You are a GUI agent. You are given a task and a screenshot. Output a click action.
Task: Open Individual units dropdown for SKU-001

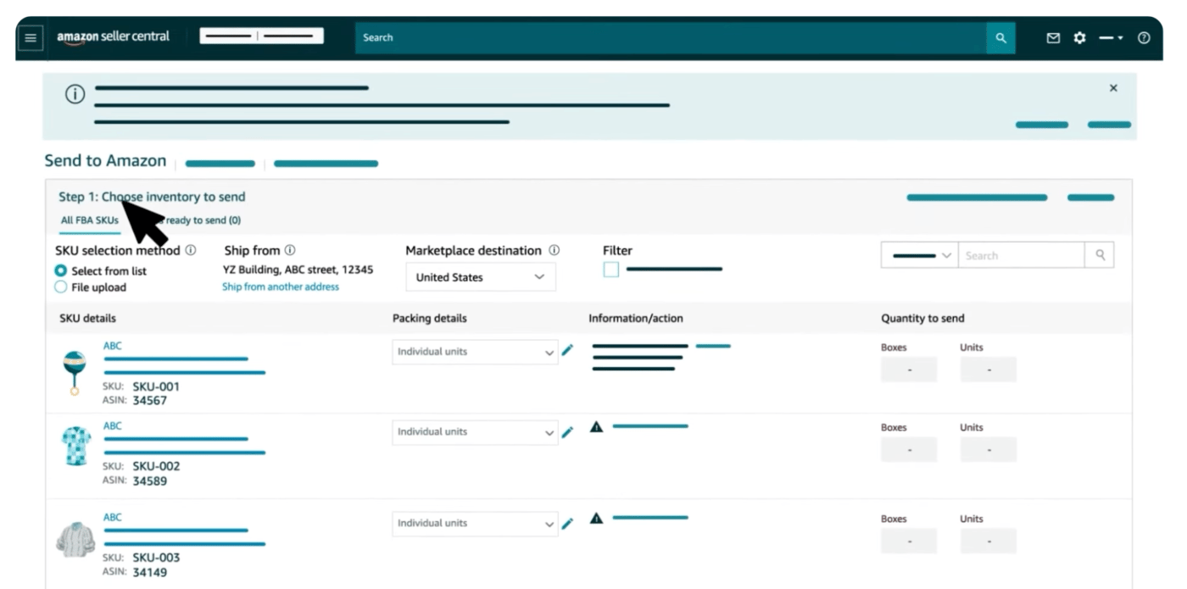point(475,352)
